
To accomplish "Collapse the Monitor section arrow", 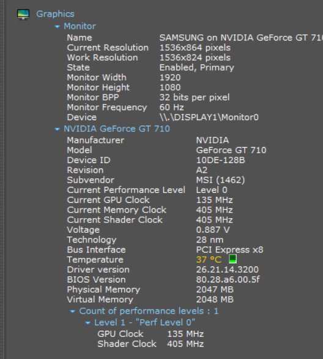I will [x=57, y=27].
